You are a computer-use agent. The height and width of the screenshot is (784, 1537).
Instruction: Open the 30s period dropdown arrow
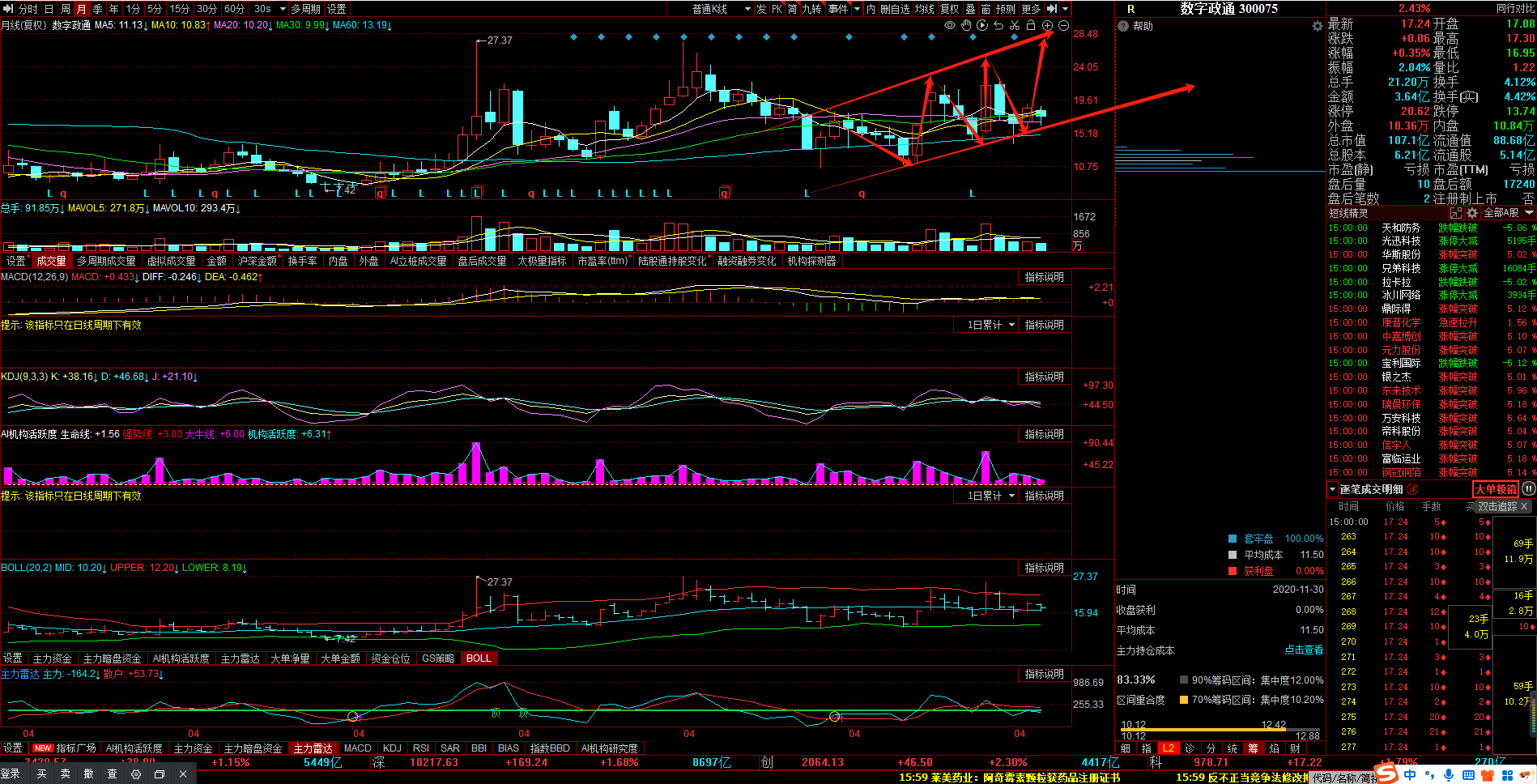(283, 9)
